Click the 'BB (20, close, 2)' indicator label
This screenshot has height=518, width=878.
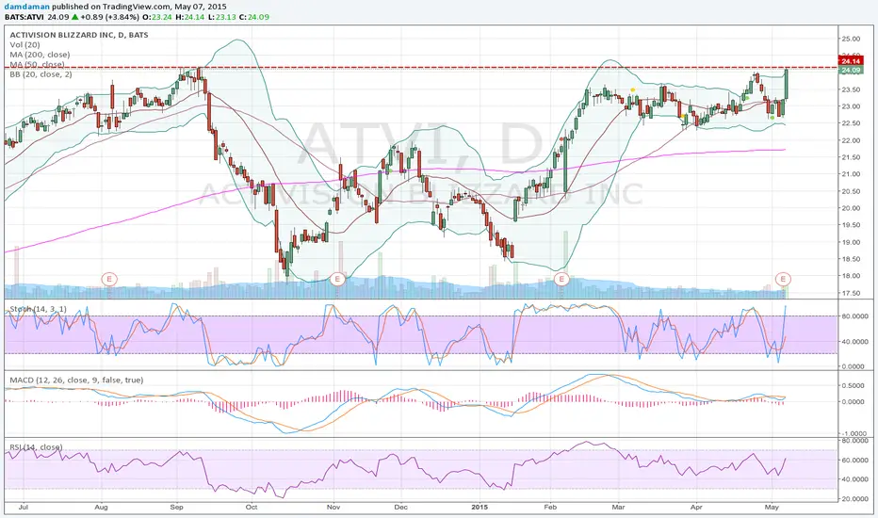(41, 73)
